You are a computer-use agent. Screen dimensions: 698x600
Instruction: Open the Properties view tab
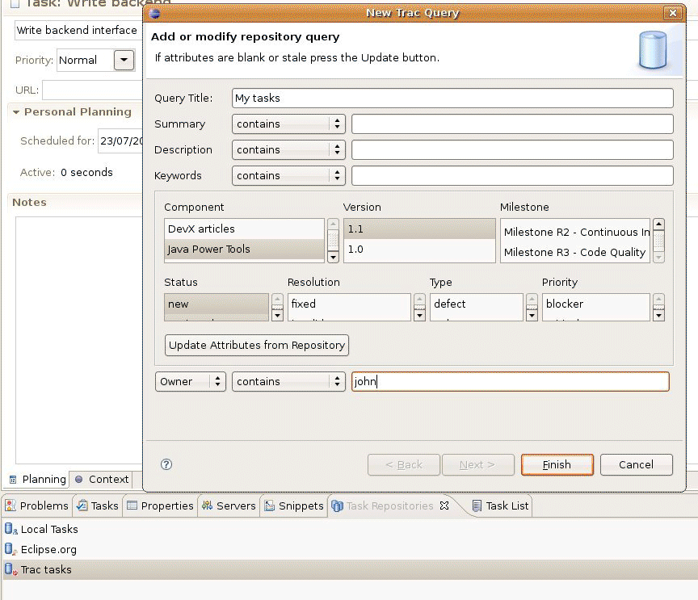[160, 506]
